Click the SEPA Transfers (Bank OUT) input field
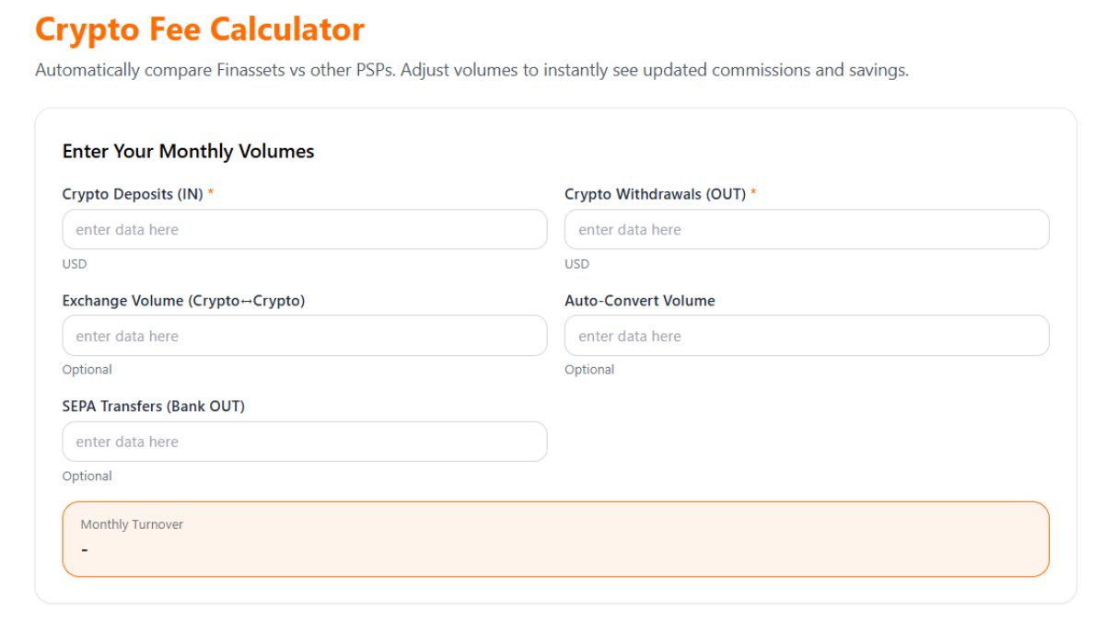Viewport: 1105px width, 621px height. click(304, 442)
